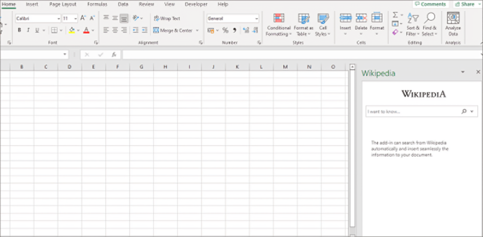Click the Merge & Center icon
The image size is (483, 237).
pos(156,30)
